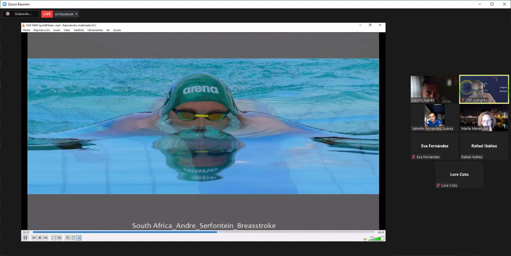511x256 pixels.
Task: Open the Herramientas menu
Action: click(95, 30)
